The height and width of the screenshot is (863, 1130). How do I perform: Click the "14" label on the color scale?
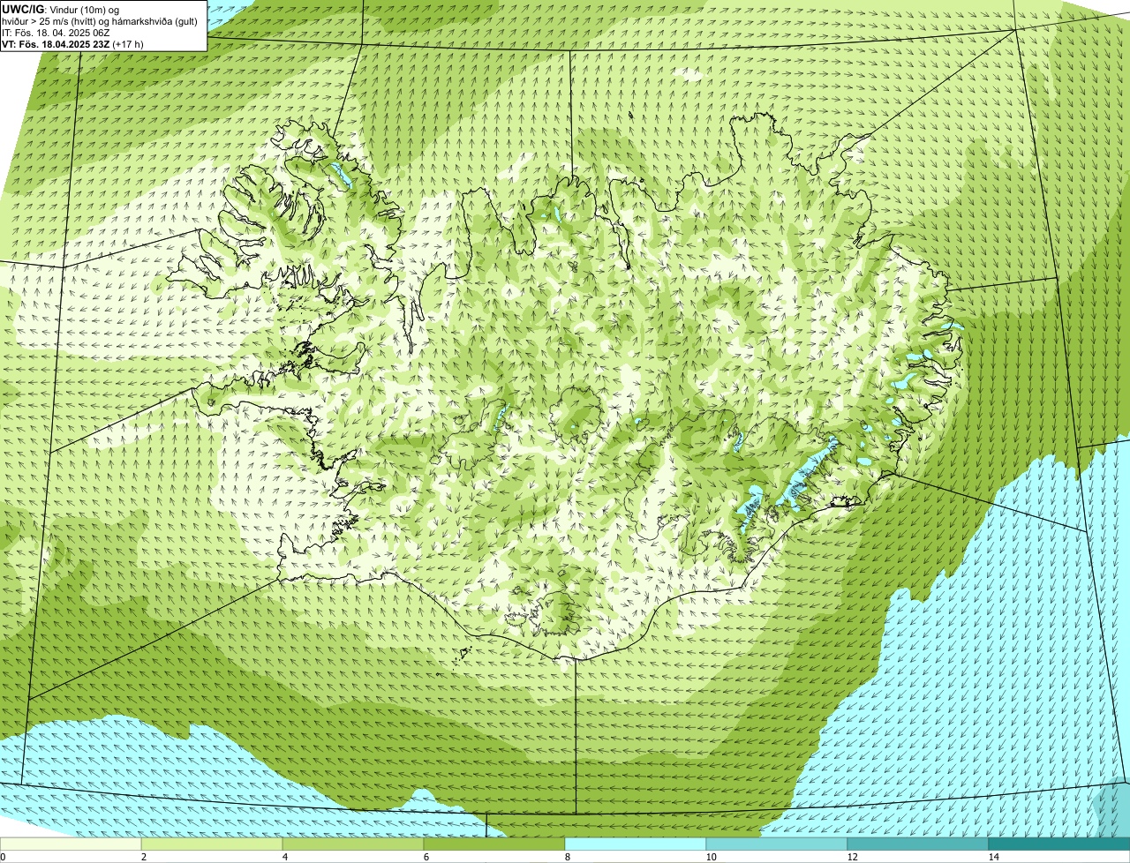tap(993, 857)
